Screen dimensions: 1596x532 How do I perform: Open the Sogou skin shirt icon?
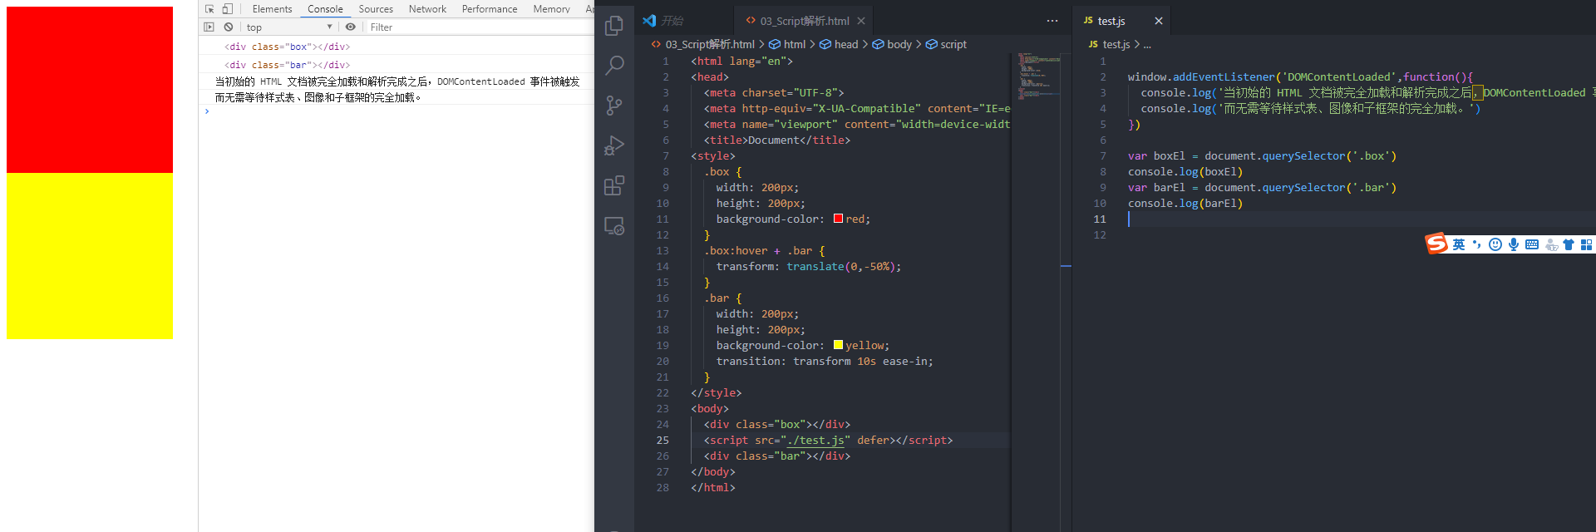[x=1569, y=244]
